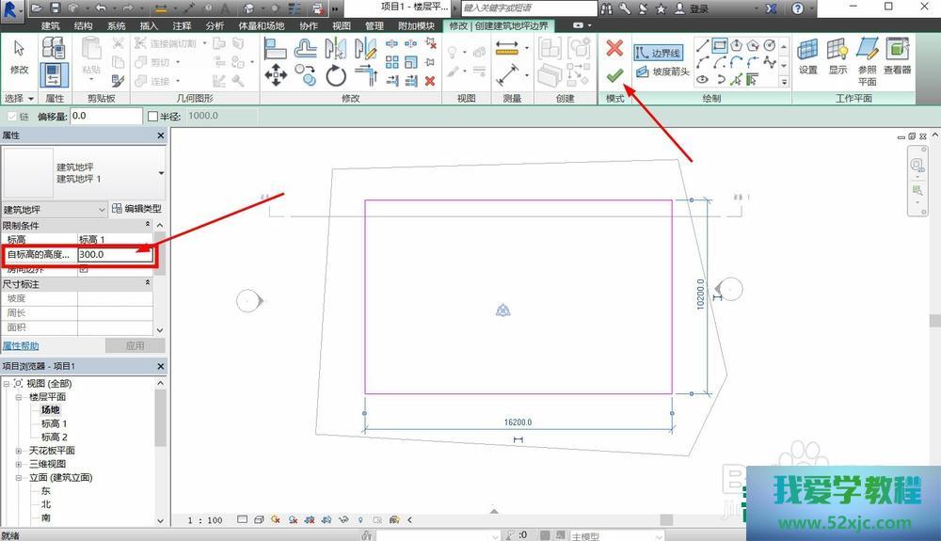Image resolution: width=941 pixels, height=541 pixels.
Task: Open the 建筑 ribbon tab
Action: click(51, 26)
